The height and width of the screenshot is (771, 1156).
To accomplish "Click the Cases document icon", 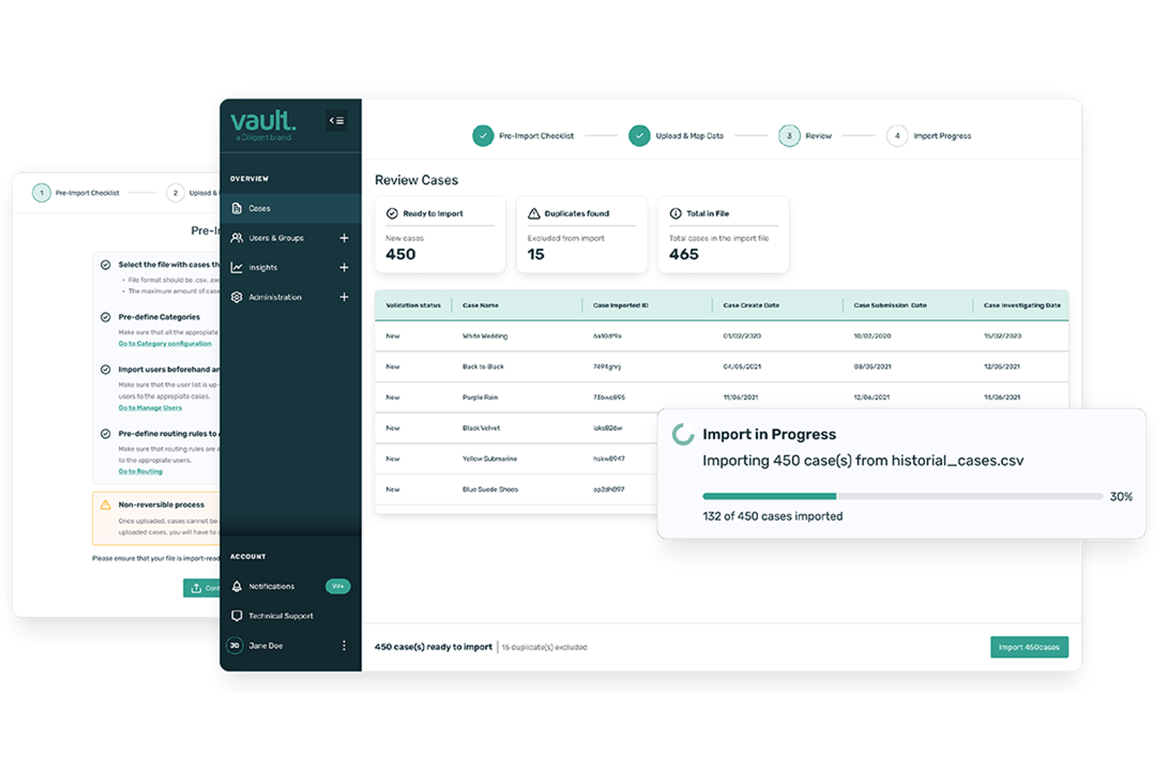I will click(237, 208).
